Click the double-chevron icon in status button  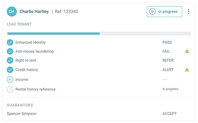click(152, 12)
